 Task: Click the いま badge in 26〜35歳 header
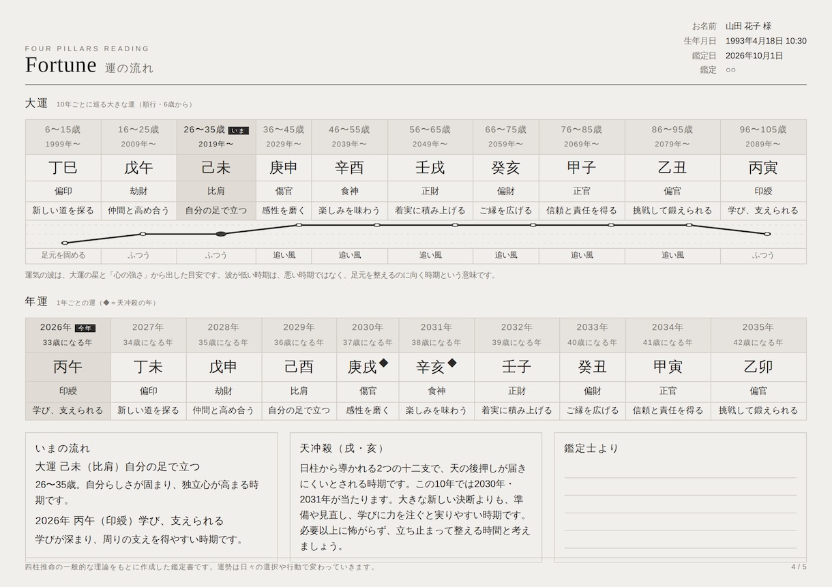(239, 130)
